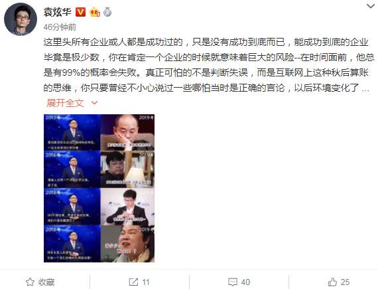Click the repost share icon
This screenshot has height=289, width=378.
pyautogui.click(x=133, y=282)
